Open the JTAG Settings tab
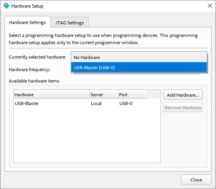 pos(70,22)
